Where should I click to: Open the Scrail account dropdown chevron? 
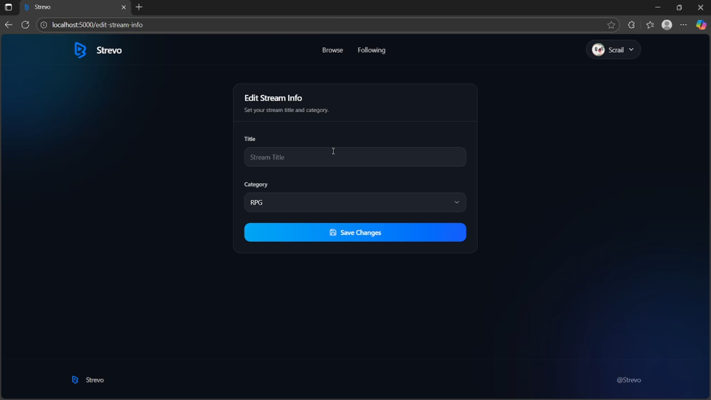click(x=631, y=50)
